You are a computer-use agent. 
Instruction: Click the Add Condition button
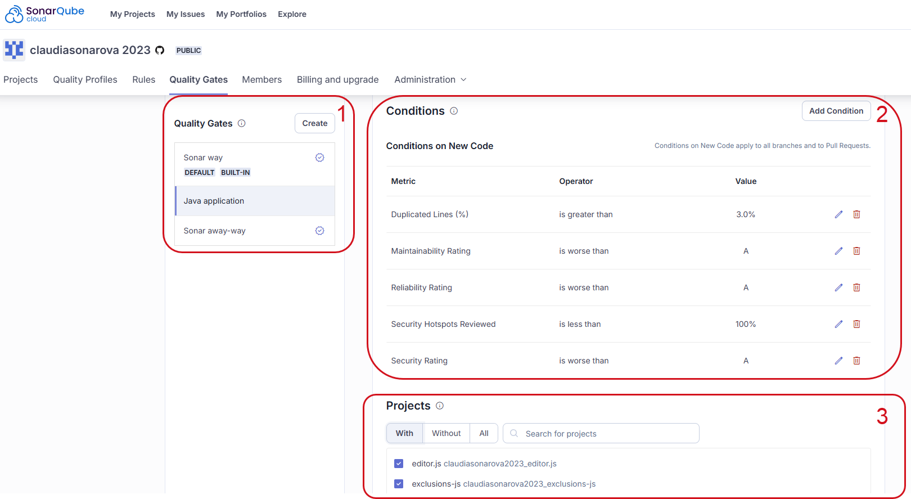coord(836,111)
